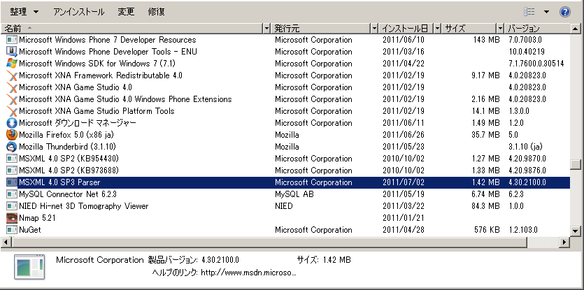
Task: Open the 整理 dropdown menu
Action: [x=24, y=12]
